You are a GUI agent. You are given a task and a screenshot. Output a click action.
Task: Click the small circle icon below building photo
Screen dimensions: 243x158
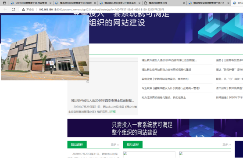(88, 82)
